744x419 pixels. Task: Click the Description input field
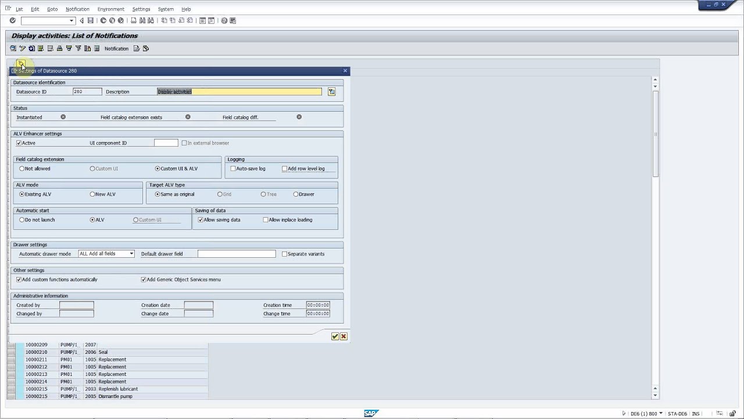pyautogui.click(x=239, y=91)
